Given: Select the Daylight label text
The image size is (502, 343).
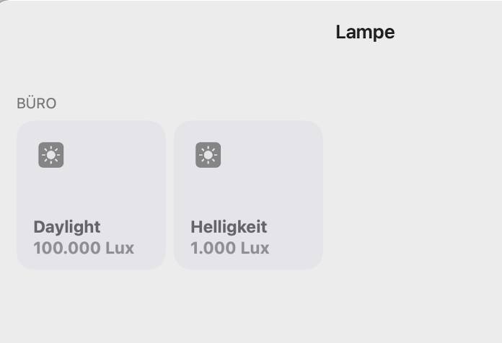Looking at the screenshot, I should (x=67, y=227).
